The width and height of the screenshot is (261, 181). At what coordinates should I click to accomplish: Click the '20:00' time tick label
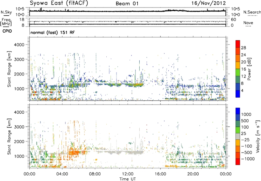193,174
